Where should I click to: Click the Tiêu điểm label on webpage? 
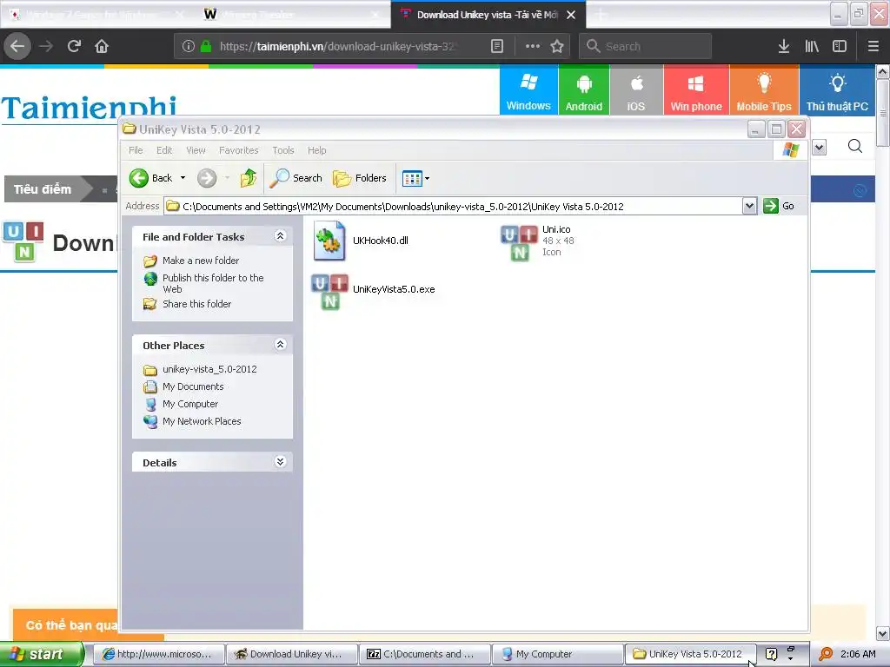pyautogui.click(x=43, y=189)
